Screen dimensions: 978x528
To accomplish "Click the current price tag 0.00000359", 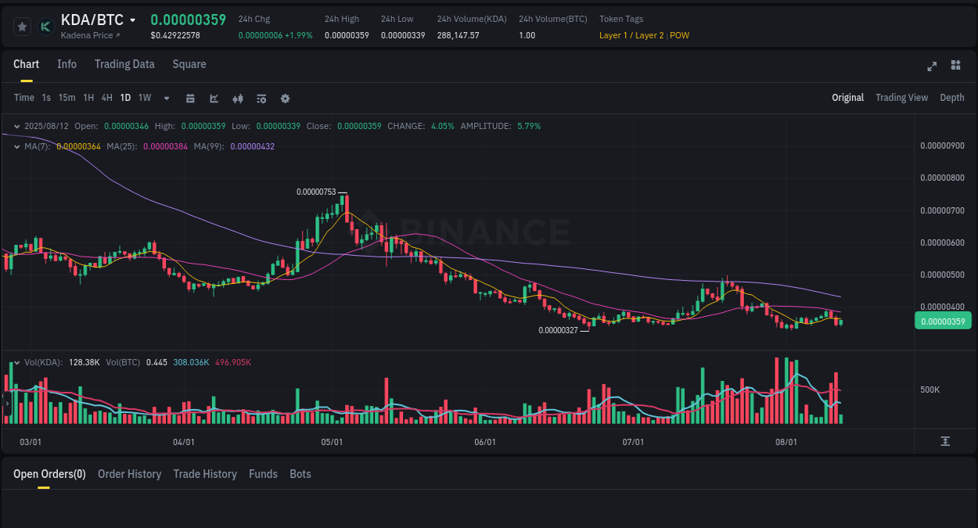I will [943, 321].
